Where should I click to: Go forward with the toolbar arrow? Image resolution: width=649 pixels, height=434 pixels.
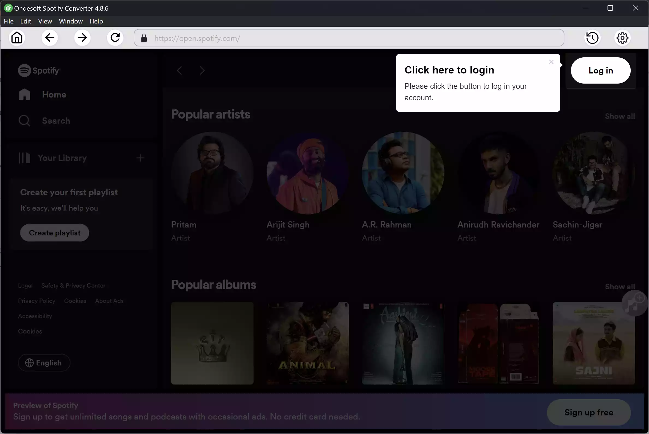82,38
